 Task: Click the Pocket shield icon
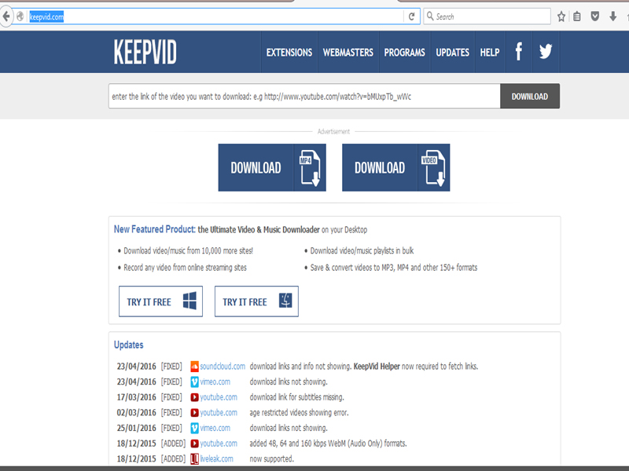tap(595, 16)
